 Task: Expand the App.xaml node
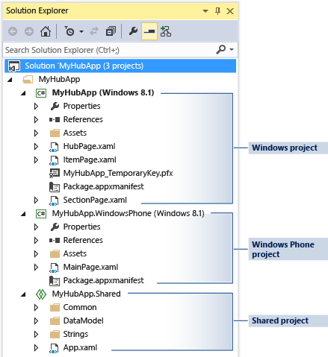click(36, 348)
